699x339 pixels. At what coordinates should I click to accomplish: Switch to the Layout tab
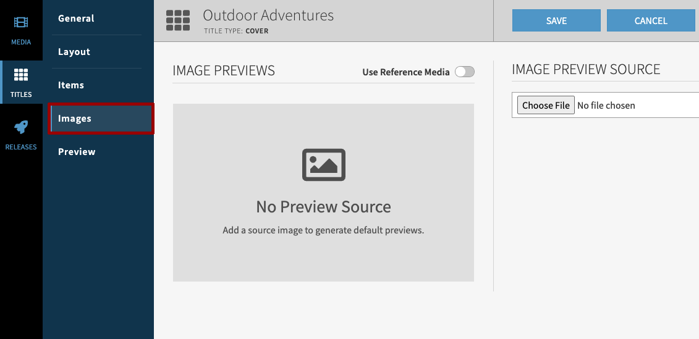[74, 52]
